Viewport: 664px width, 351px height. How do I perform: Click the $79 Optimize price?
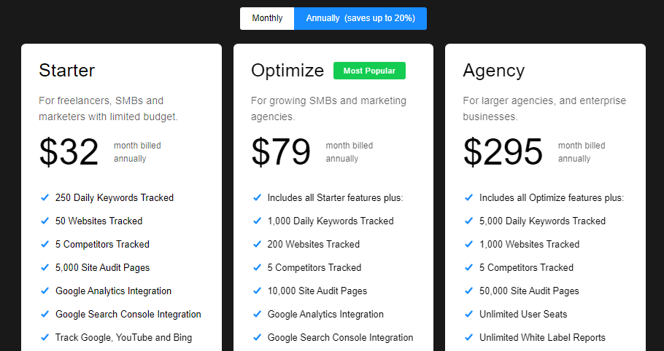coord(281,152)
